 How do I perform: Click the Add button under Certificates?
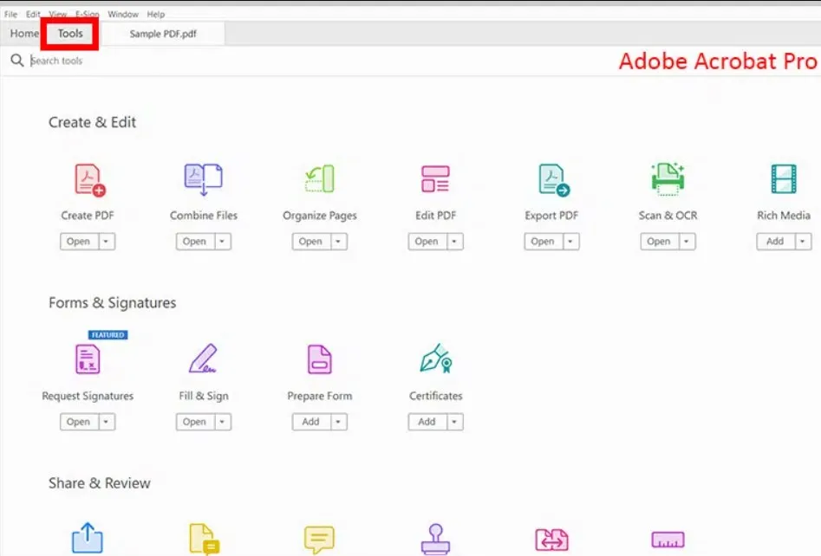427,422
